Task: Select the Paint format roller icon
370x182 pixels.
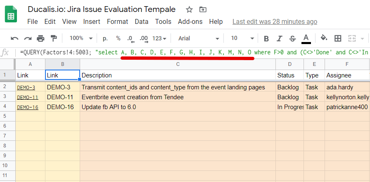Action: [54, 38]
